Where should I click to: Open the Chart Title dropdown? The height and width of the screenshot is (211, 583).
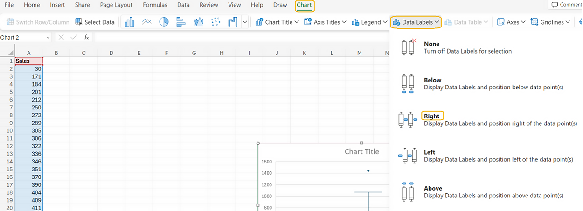coord(277,22)
